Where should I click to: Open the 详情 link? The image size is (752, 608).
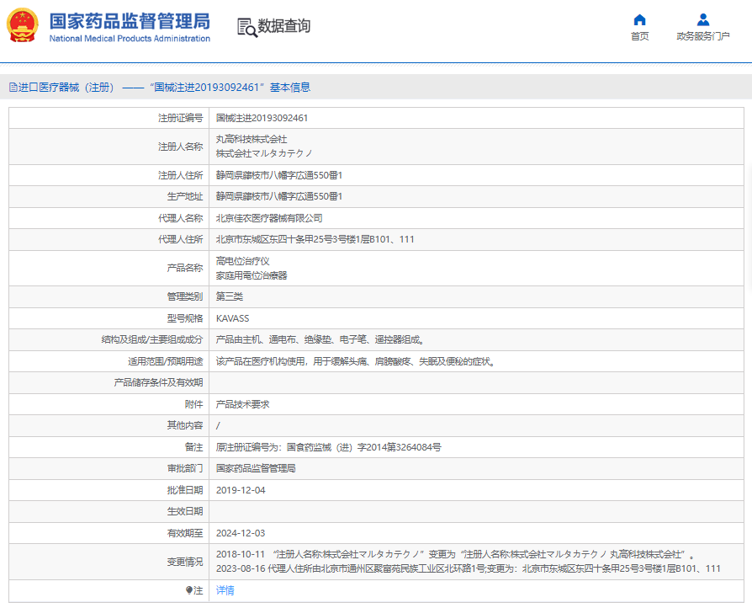tap(225, 590)
